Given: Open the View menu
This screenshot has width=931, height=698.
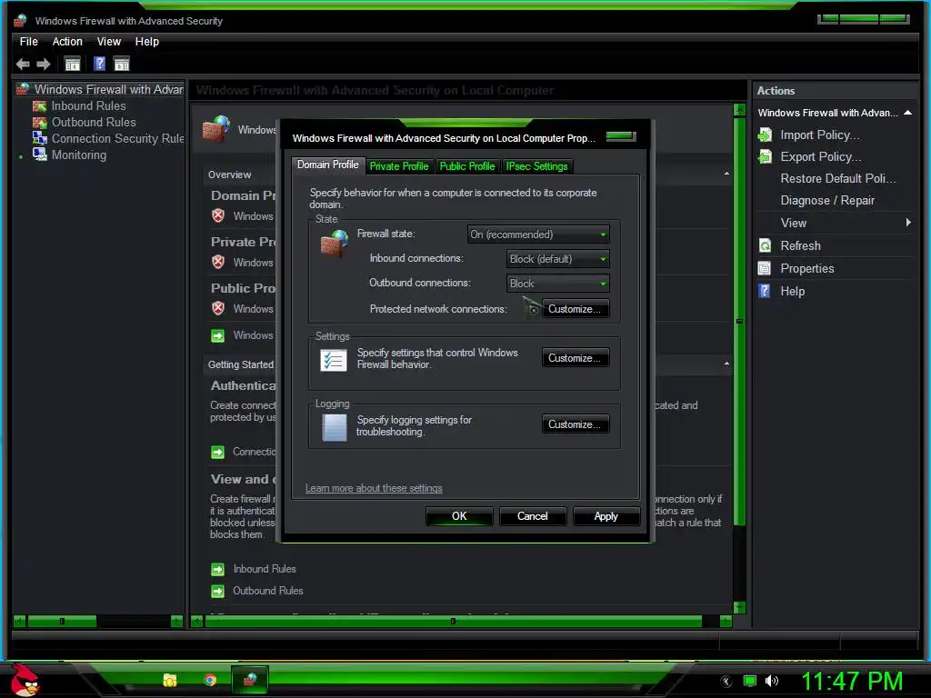Looking at the screenshot, I should [109, 42].
